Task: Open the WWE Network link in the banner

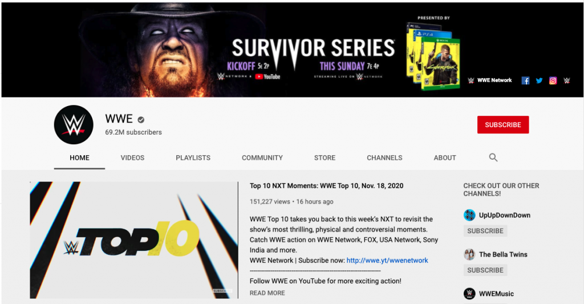Action: click(x=490, y=80)
